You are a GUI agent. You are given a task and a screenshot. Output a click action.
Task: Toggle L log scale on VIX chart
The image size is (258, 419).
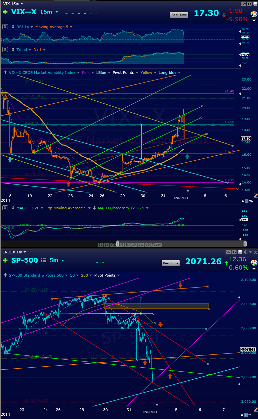[247, 201]
